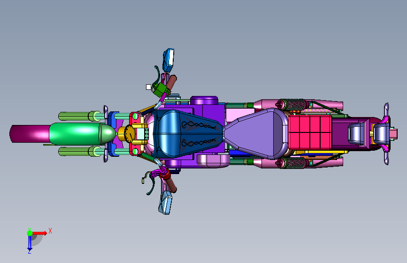Select the round yellow speedometer gauge
This screenshot has width=407, height=263.
click(129, 133)
